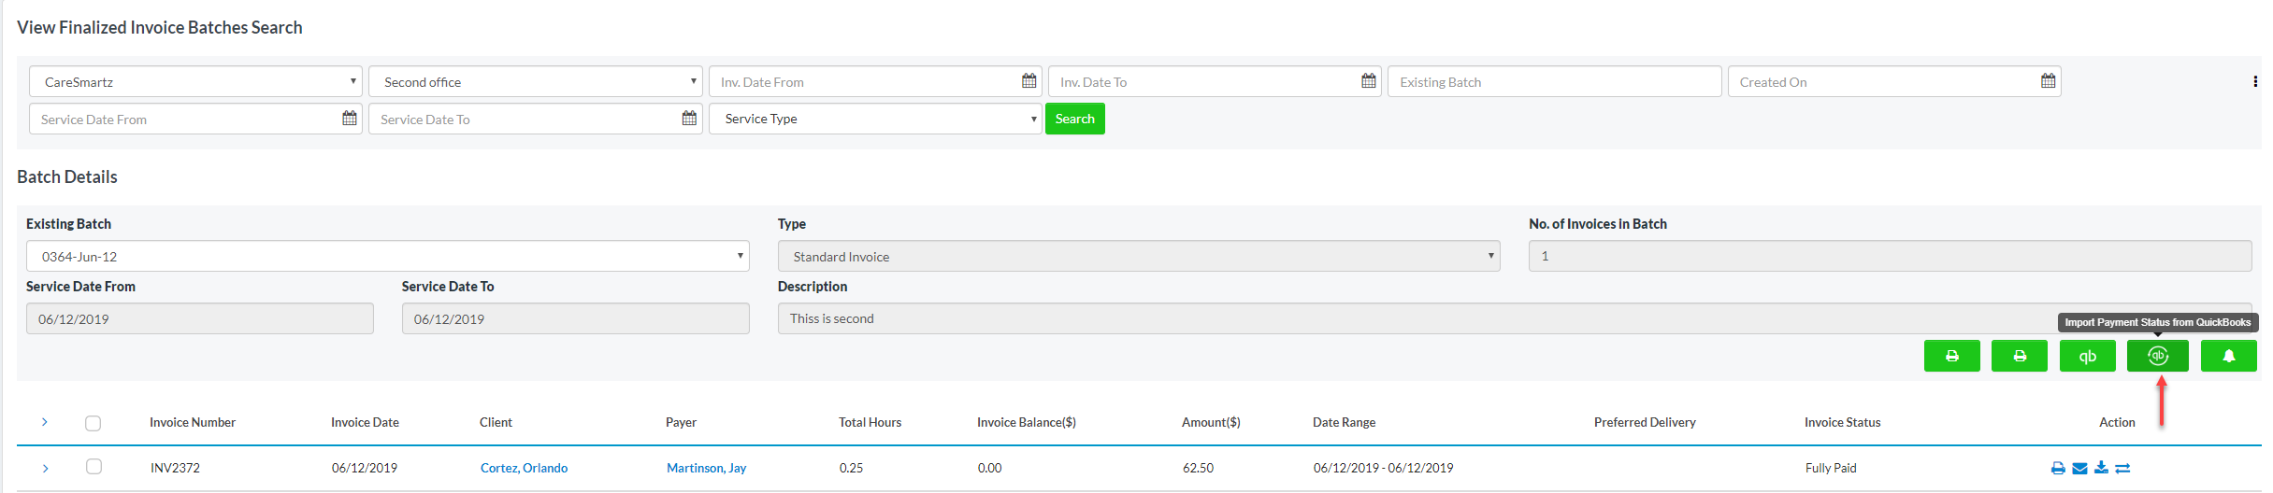This screenshot has width=2273, height=493.
Task: Open the Existing Batch 0364-Jun-12 dropdown
Action: [x=387, y=256]
